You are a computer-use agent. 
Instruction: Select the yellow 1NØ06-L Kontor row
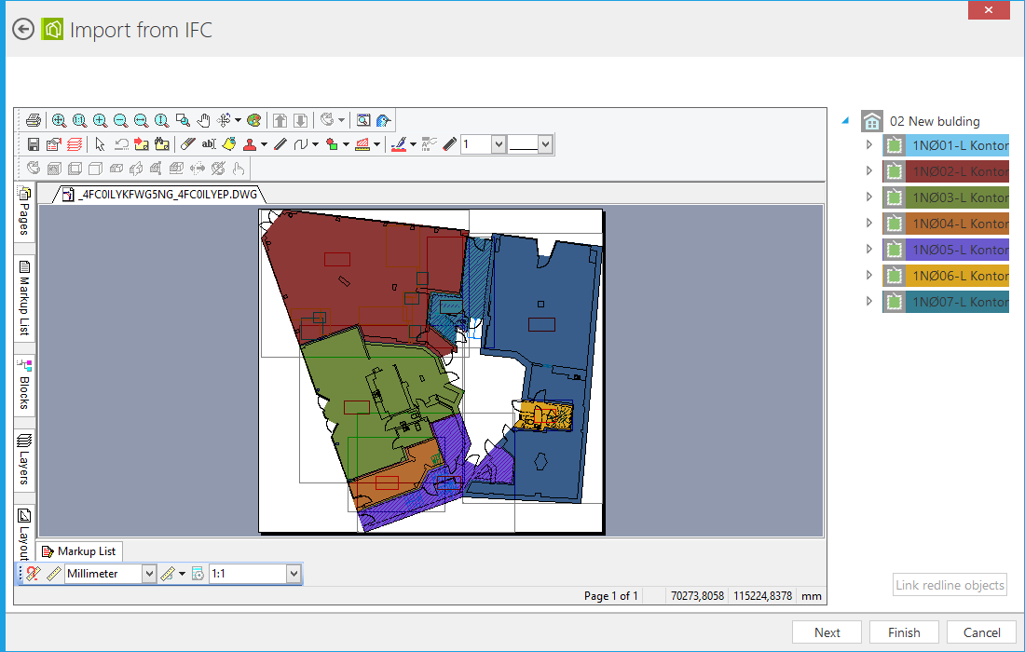tap(945, 276)
